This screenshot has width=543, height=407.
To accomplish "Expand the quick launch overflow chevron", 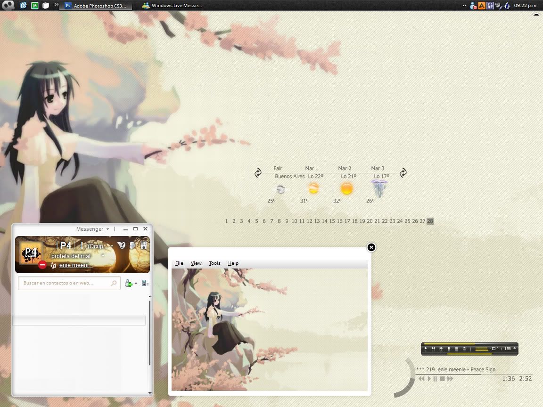I will pos(57,5).
